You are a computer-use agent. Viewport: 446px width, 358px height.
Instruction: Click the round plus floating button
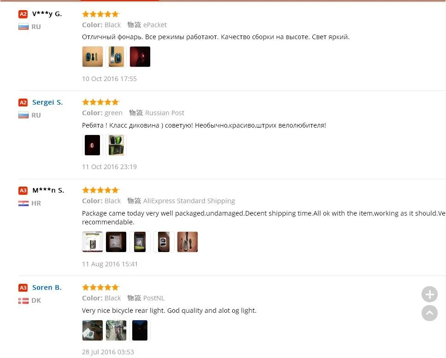click(429, 294)
